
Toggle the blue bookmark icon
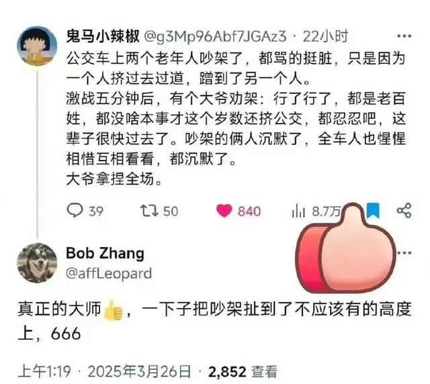coord(373,210)
